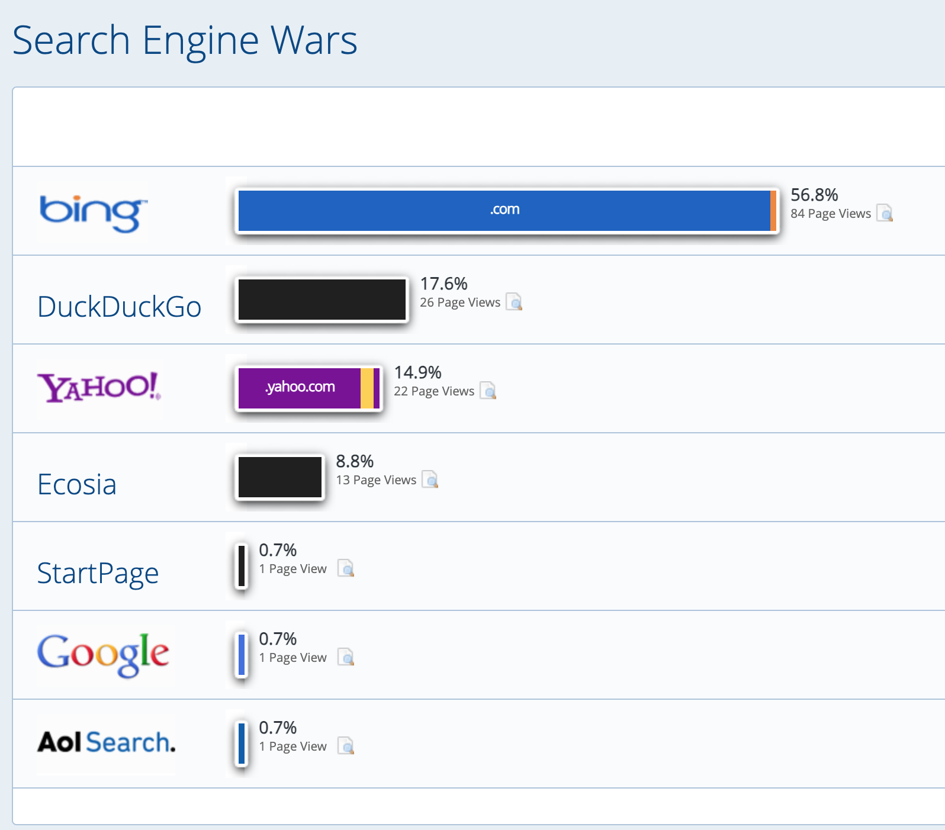
Task: Click the 8.8% value for Ecosia
Action: pyautogui.click(x=355, y=461)
